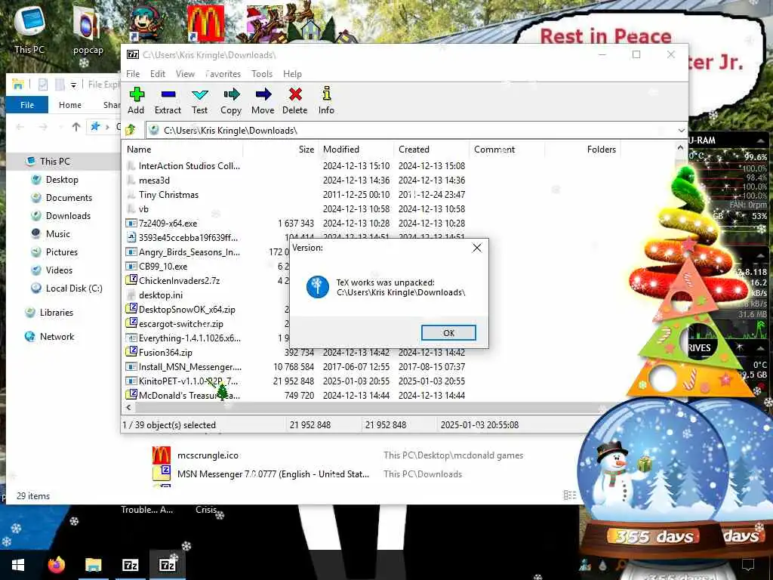The image size is (773, 580).
Task: Select Videos in Explorer sidebar
Action: coord(59,270)
